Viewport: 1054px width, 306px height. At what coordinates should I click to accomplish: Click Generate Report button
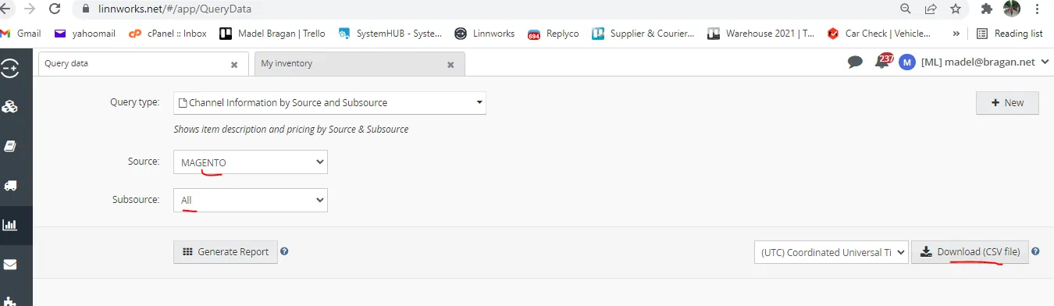coord(226,252)
